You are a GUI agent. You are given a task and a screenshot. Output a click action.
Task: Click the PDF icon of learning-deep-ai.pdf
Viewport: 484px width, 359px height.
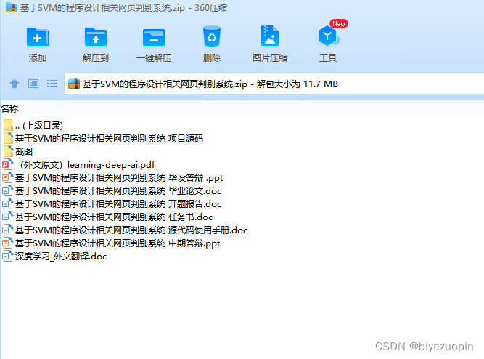pos(8,164)
